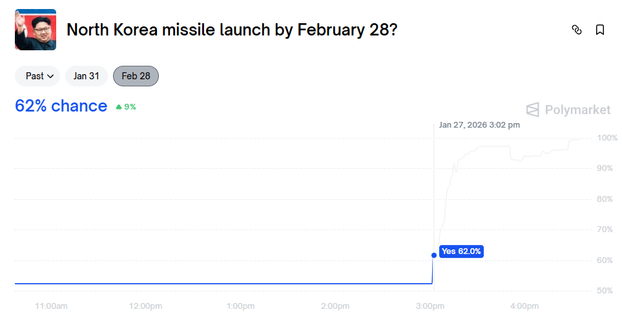
Task: Click the Polymarket logo icon
Action: 532,110
